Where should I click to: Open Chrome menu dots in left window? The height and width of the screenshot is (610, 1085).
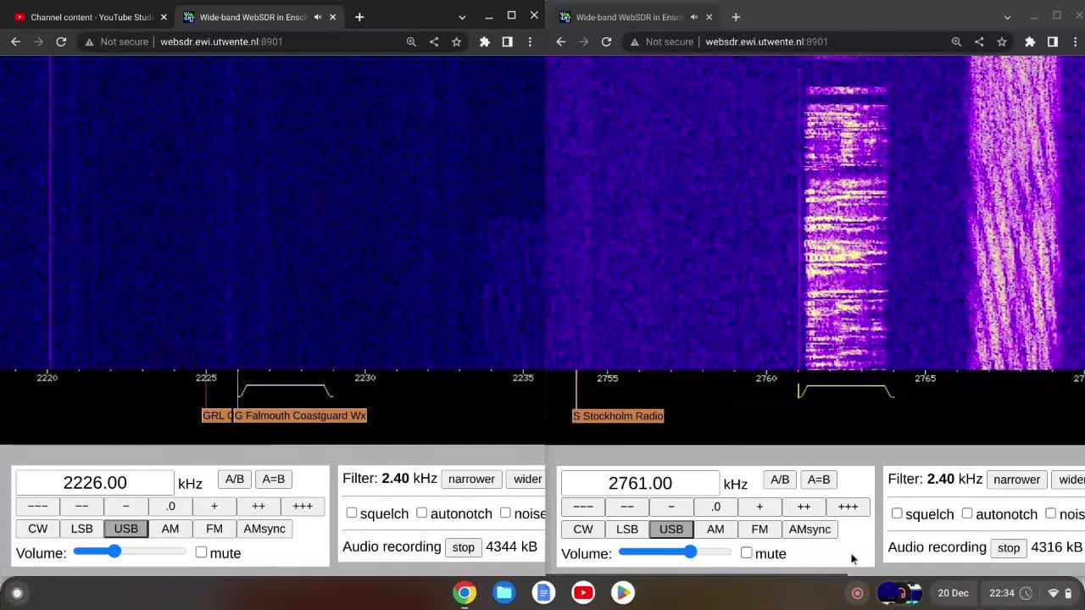(530, 42)
